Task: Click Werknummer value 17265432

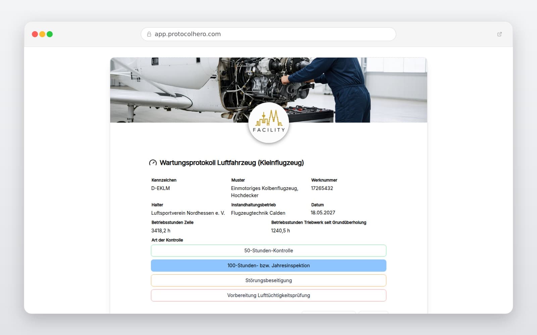Action: point(322,188)
